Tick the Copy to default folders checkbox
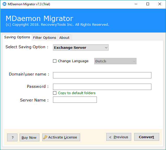166x150 pixels. click(x=55, y=93)
